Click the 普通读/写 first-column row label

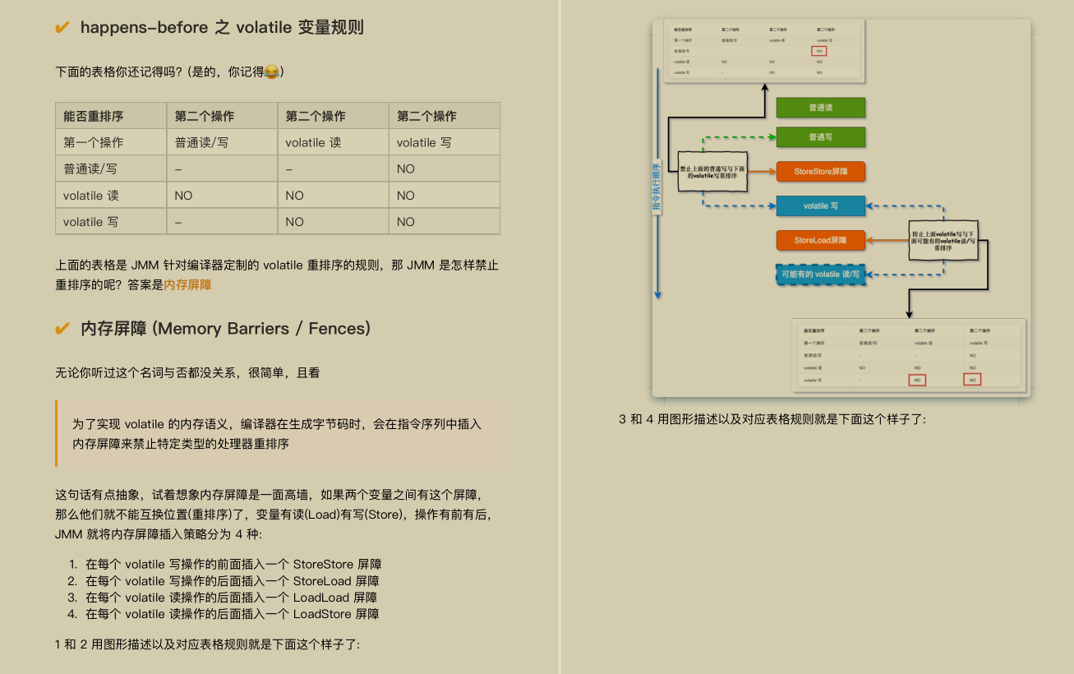[x=111, y=168]
